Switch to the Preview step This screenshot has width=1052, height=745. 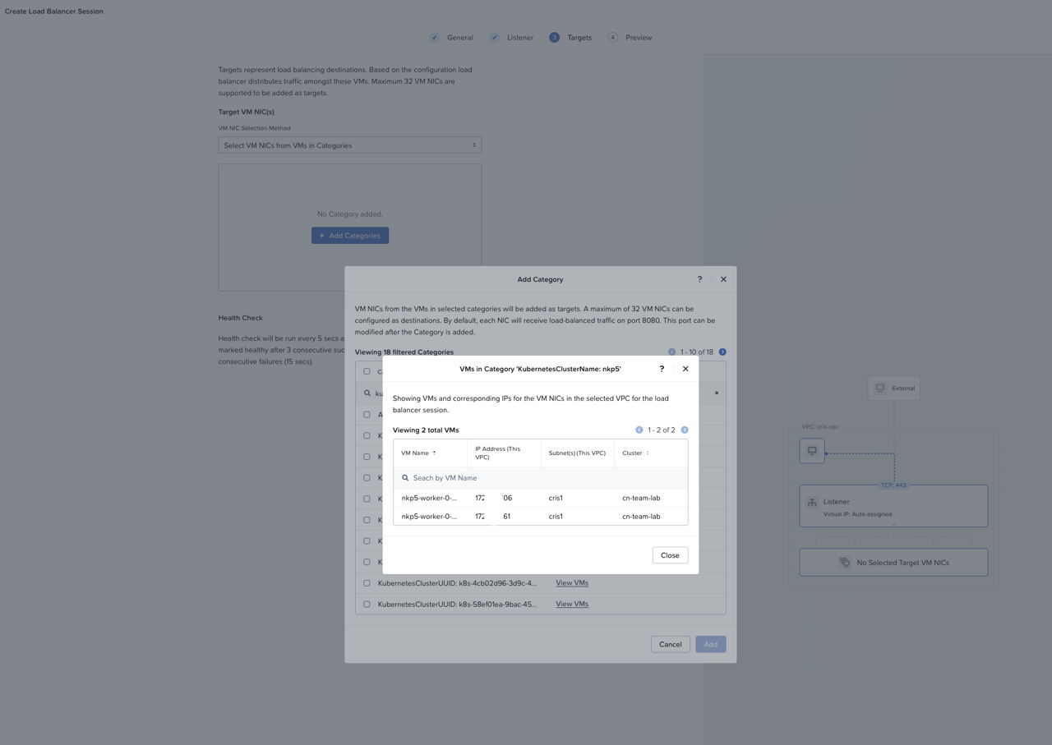tap(639, 37)
